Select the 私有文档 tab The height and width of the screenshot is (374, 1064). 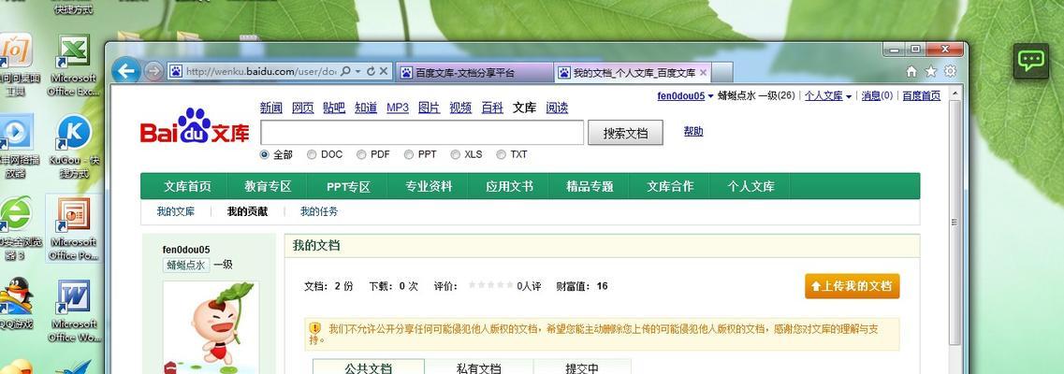tap(479, 367)
